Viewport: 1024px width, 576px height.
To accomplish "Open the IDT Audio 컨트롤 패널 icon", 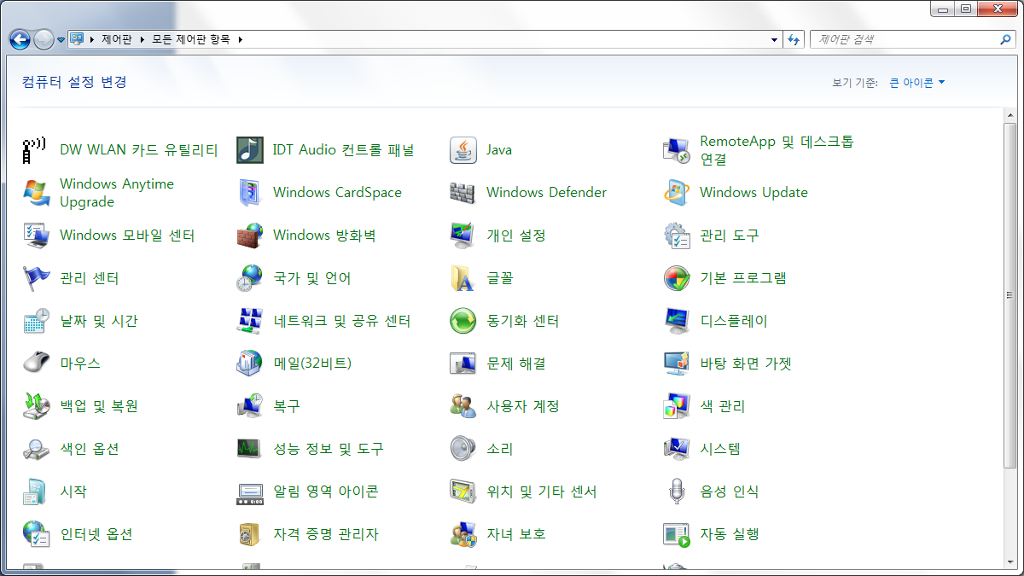I will [x=250, y=150].
